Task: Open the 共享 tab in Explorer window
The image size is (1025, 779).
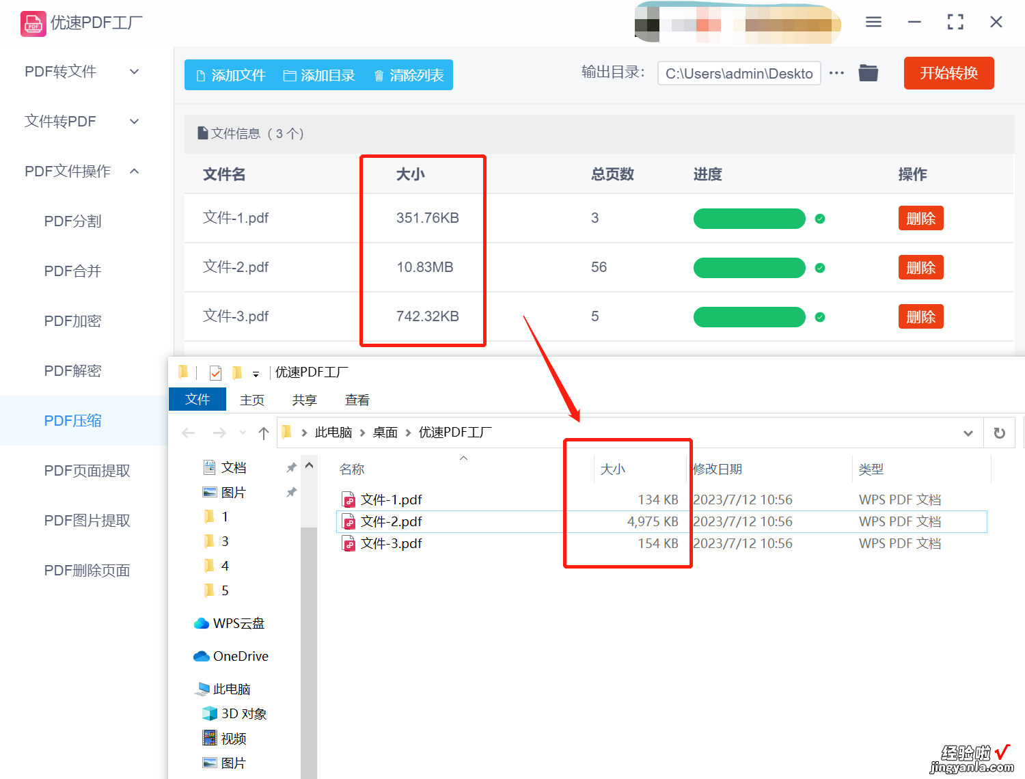Action: point(305,400)
